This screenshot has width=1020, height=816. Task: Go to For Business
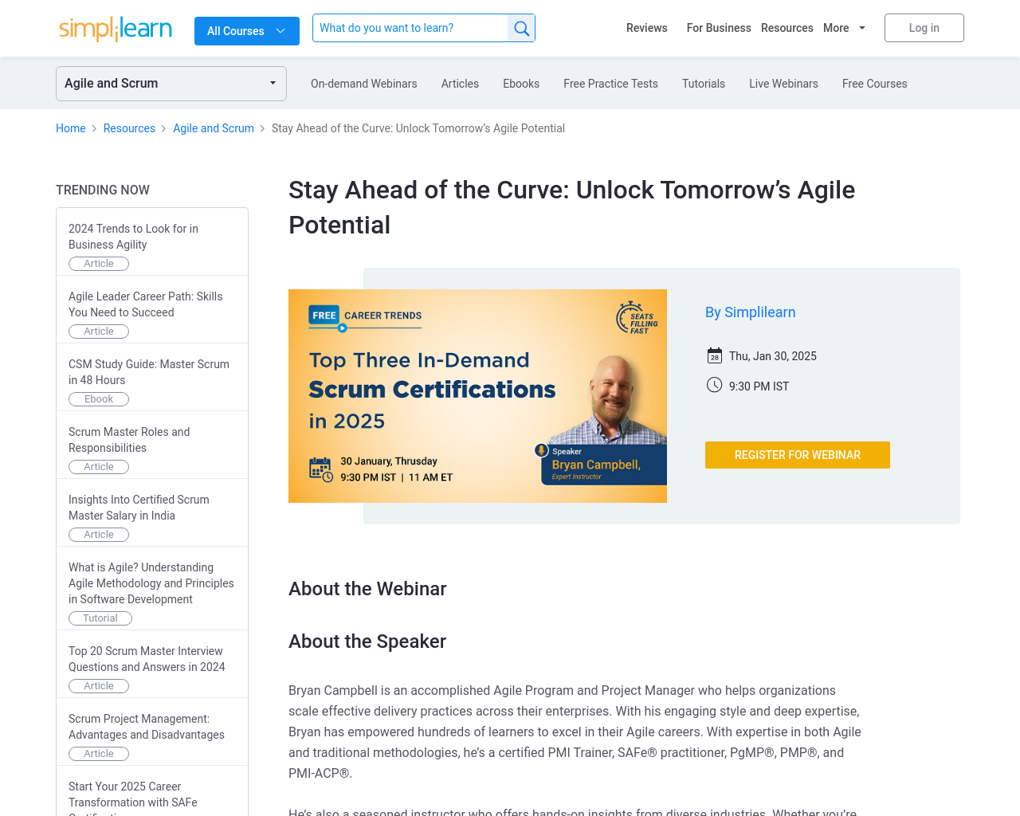click(x=719, y=28)
